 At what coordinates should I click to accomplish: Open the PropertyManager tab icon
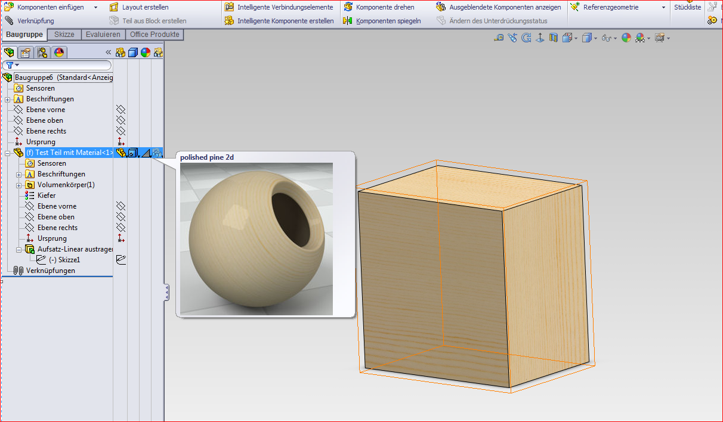tap(26, 52)
